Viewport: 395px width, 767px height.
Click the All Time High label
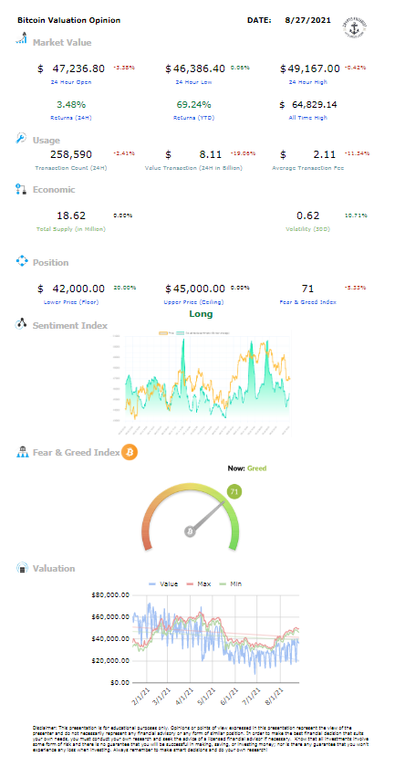coord(308,118)
